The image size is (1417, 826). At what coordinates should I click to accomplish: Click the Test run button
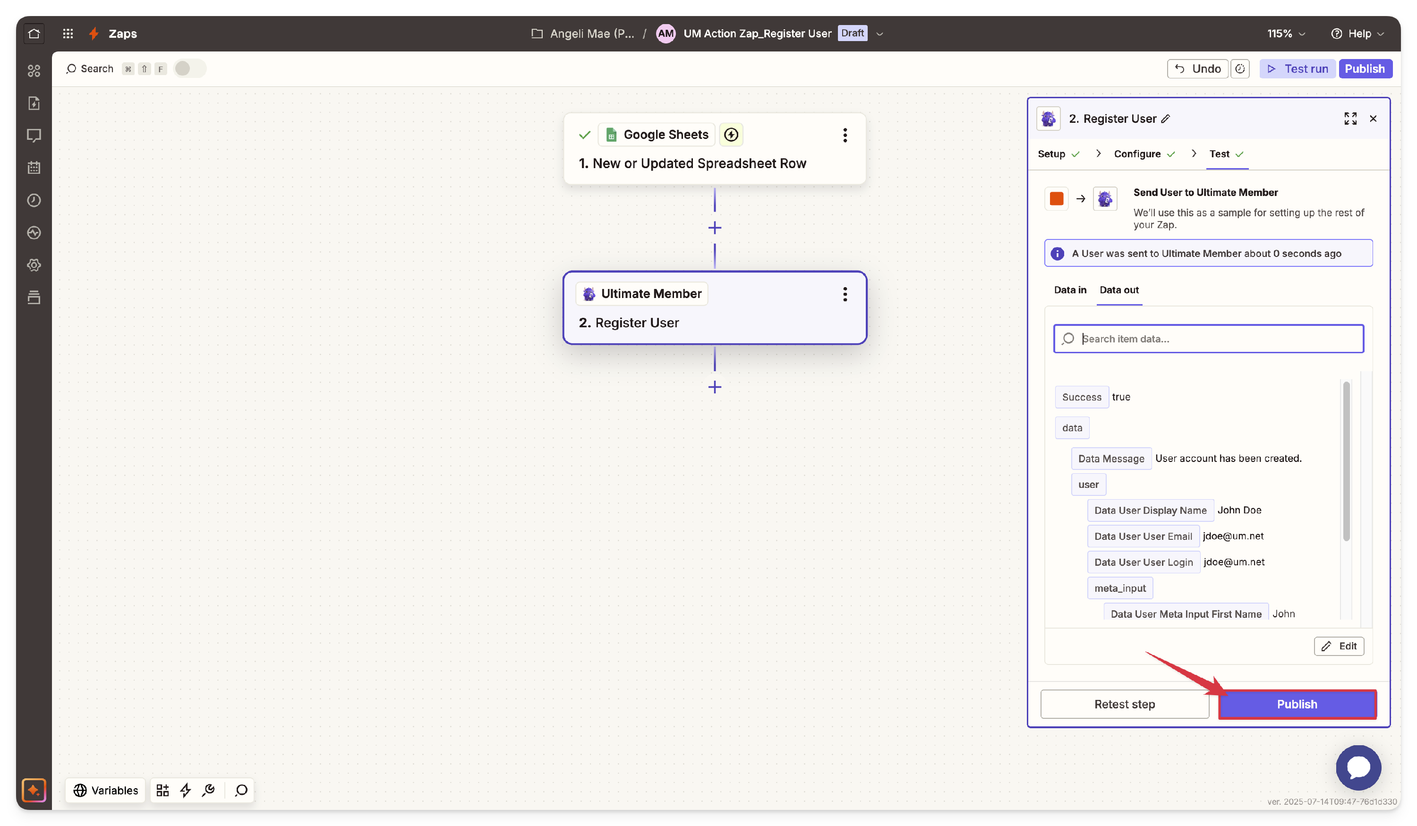point(1298,68)
